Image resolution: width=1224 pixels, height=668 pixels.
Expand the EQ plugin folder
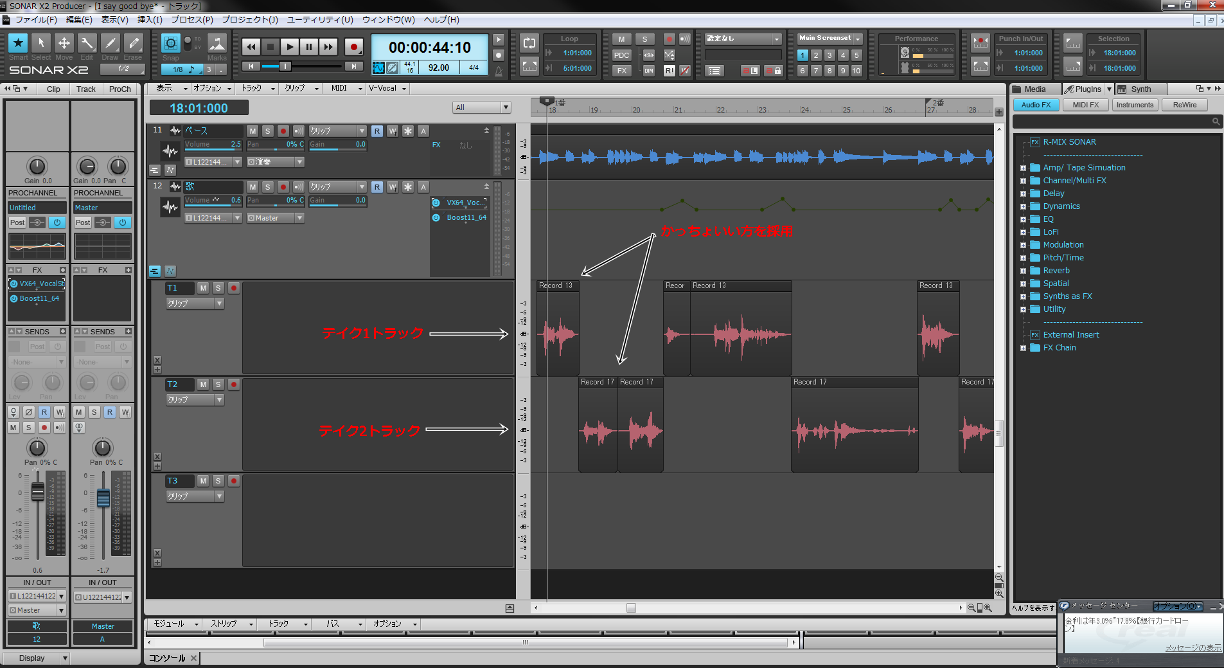[1023, 219]
